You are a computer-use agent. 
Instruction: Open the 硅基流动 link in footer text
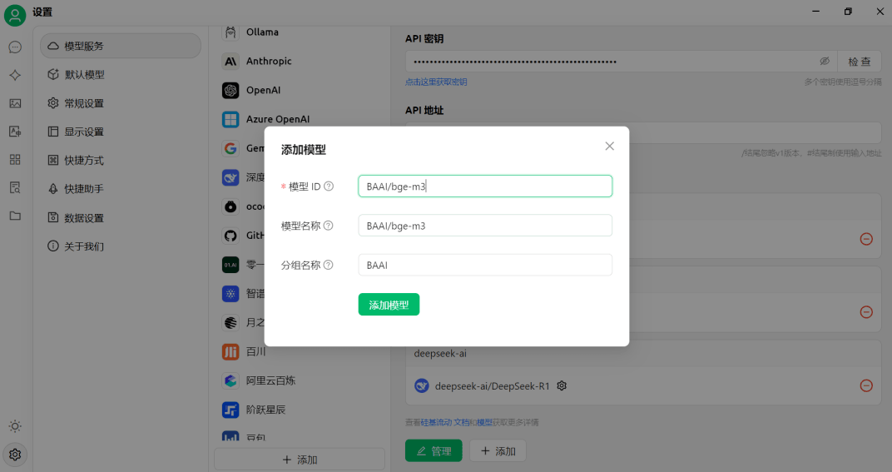436,422
